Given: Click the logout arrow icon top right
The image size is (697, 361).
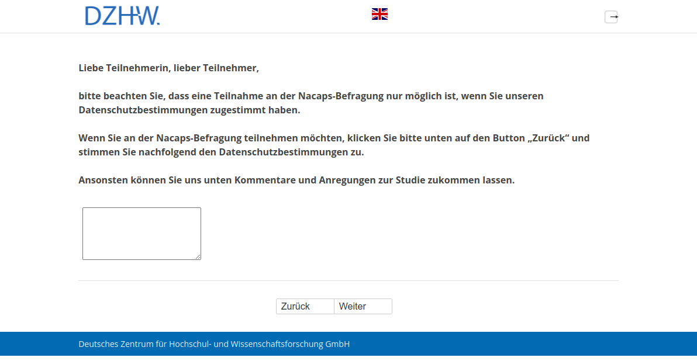Looking at the screenshot, I should [x=612, y=16].
